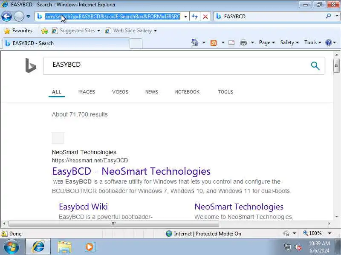Click the network tray icon
This screenshot has height=255, width=341.
pyautogui.click(x=287, y=247)
